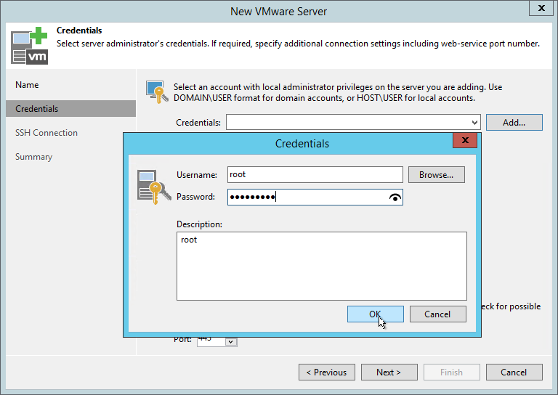Reveal the password with the eye icon

(395, 197)
